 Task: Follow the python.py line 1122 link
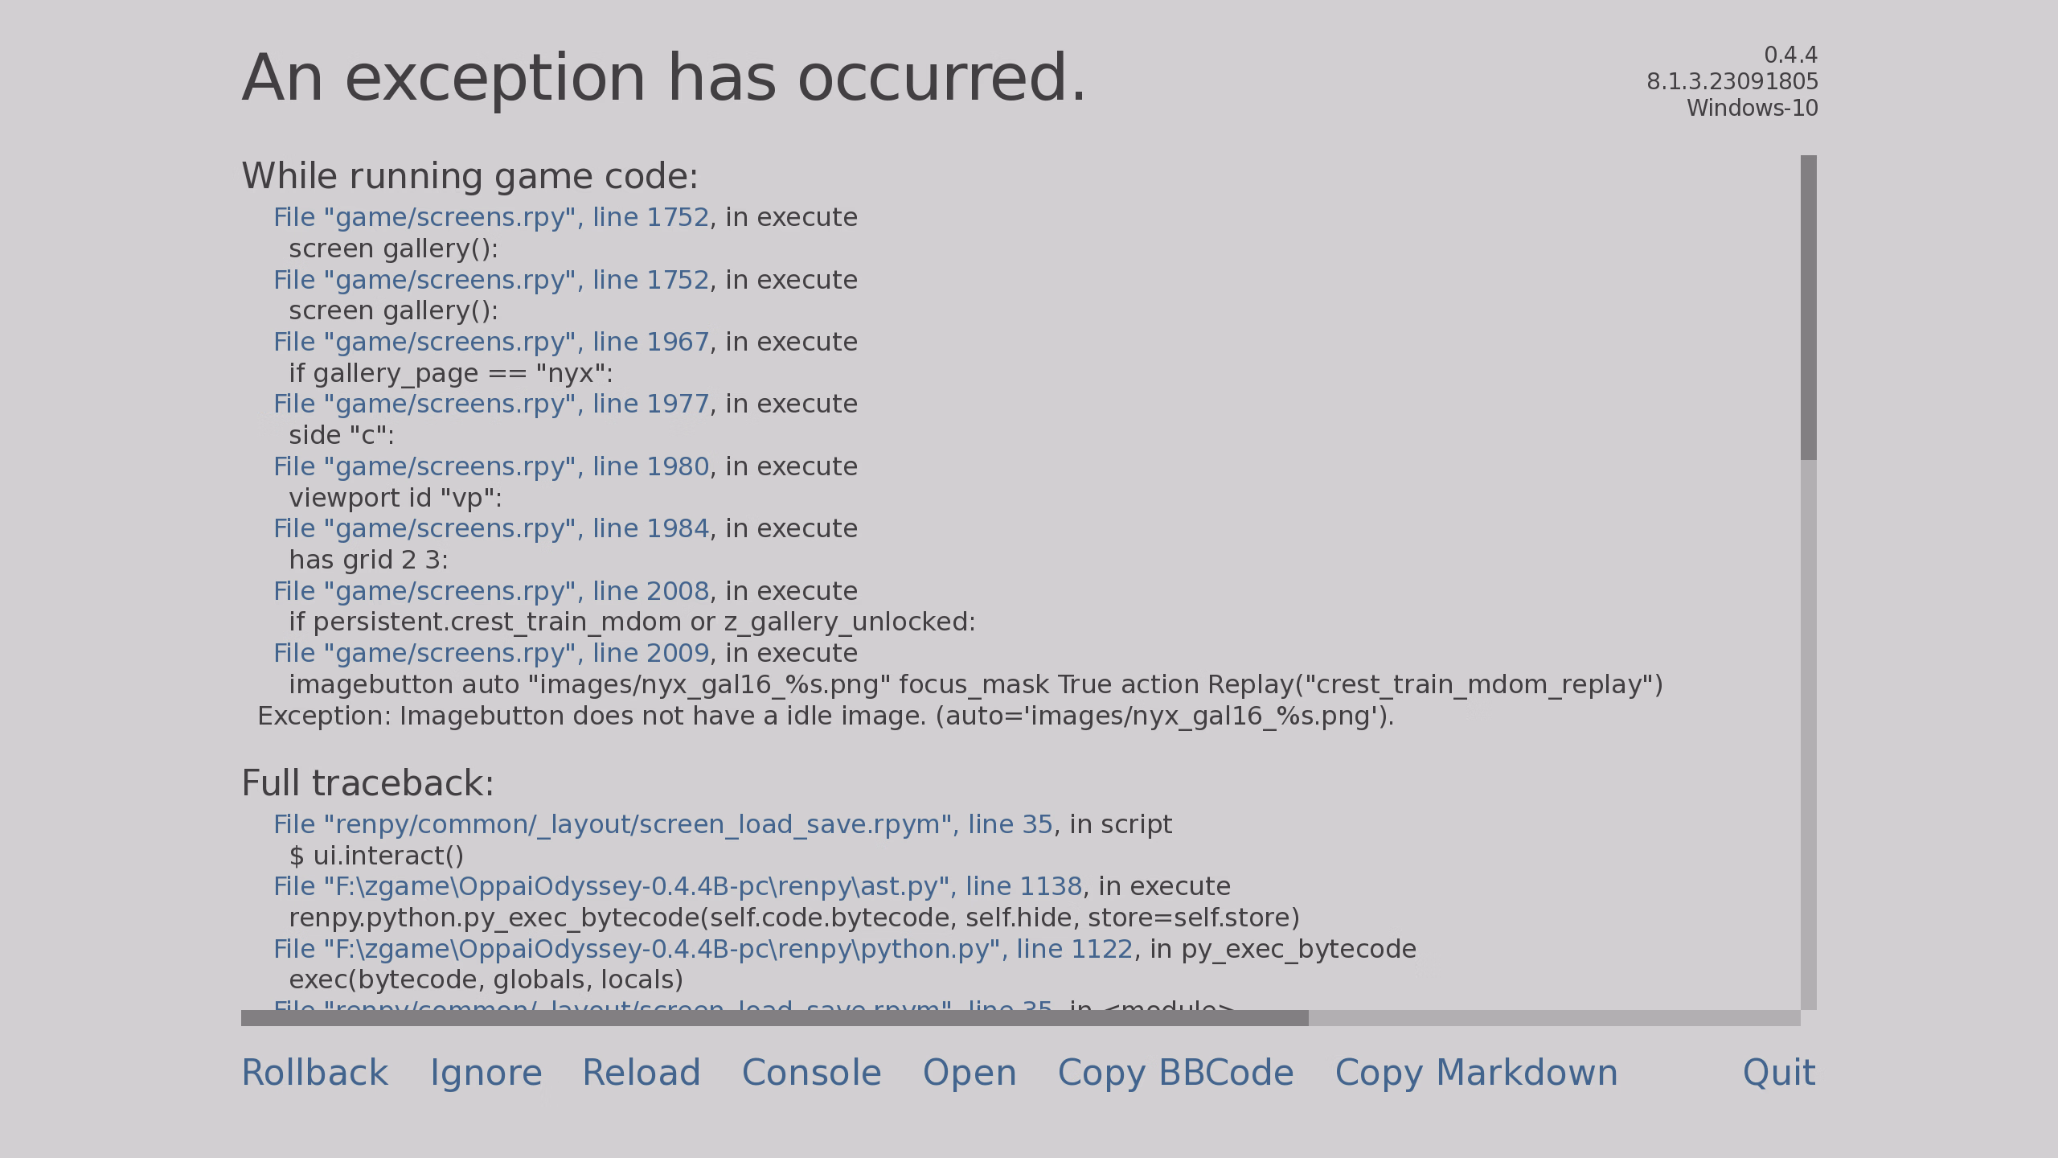(703, 950)
